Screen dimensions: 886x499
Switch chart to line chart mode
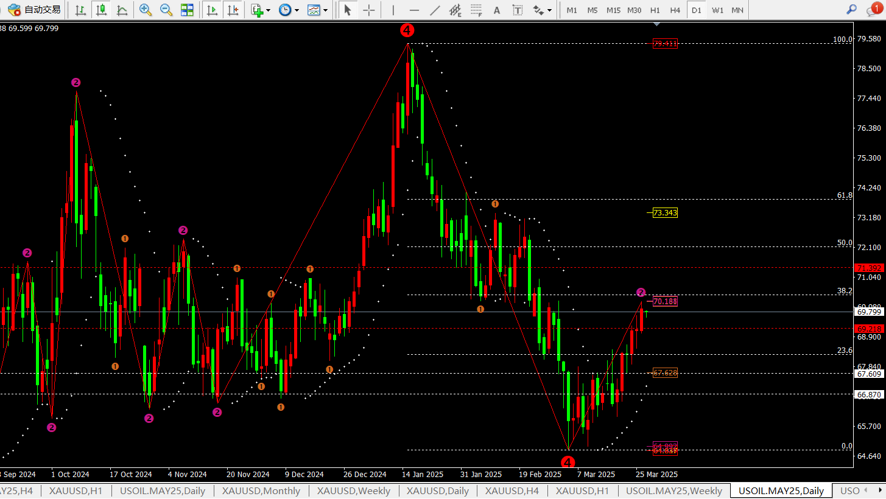click(x=122, y=10)
